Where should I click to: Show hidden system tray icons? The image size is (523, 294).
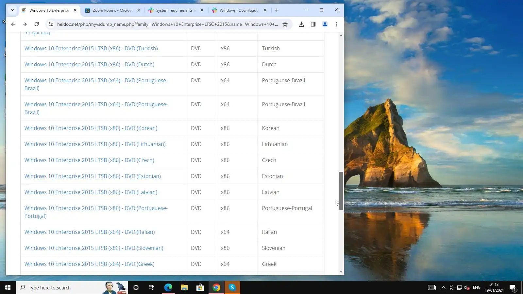(443, 287)
